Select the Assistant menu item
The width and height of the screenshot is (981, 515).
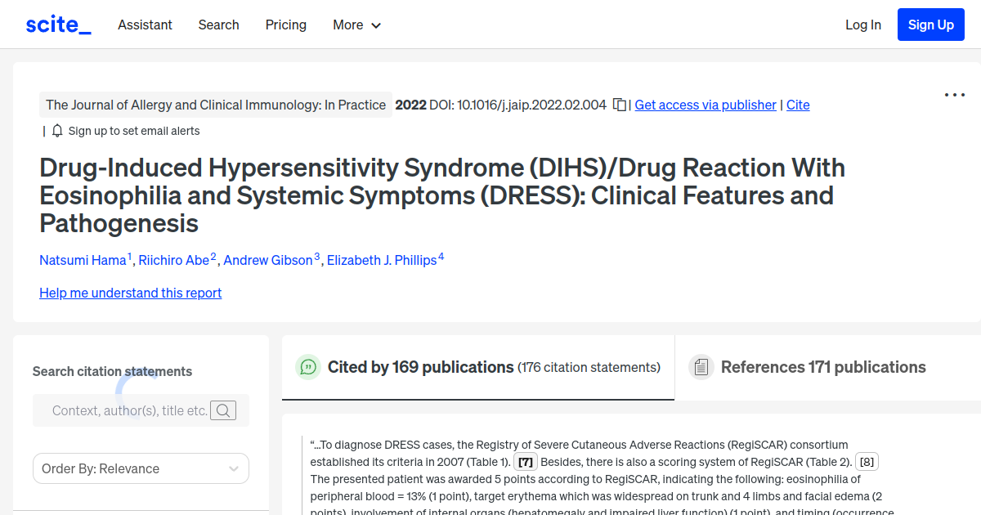click(145, 25)
